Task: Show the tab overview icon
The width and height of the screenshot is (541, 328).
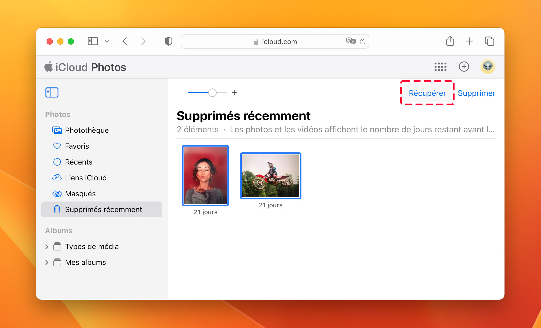Action: pyautogui.click(x=489, y=41)
